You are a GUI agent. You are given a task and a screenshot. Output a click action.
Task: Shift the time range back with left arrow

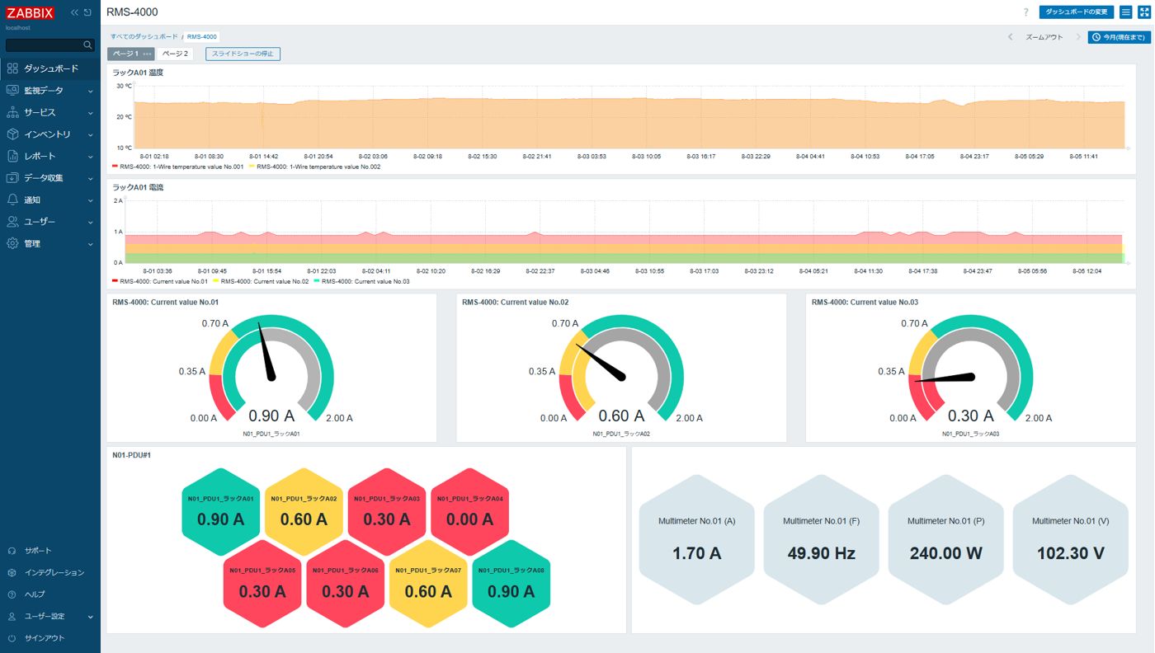tap(1011, 37)
